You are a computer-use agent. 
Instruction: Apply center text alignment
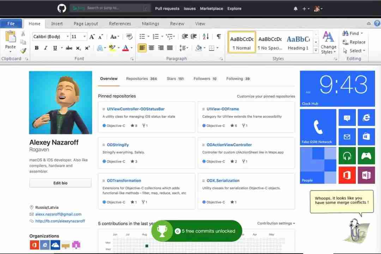click(x=151, y=48)
